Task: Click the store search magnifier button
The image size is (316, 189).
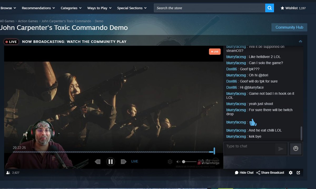Action: [269, 8]
